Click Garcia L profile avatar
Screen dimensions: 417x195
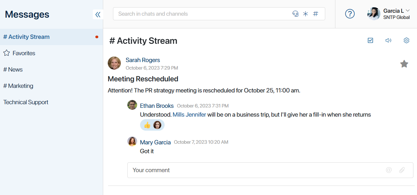click(x=374, y=14)
